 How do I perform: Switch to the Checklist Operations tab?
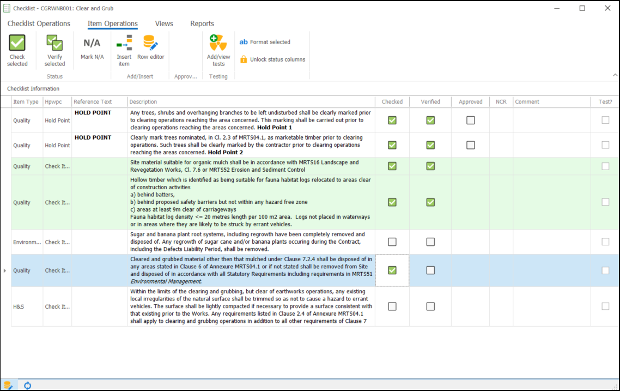(x=38, y=23)
